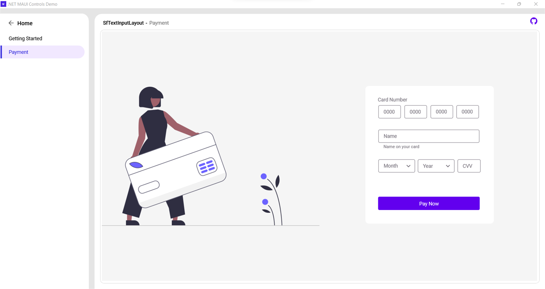
Task: Restore down the application window
Action: 519,4
